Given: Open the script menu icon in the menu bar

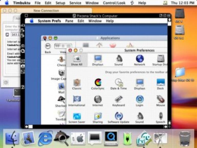Looking at the screenshot, I should [132, 3].
